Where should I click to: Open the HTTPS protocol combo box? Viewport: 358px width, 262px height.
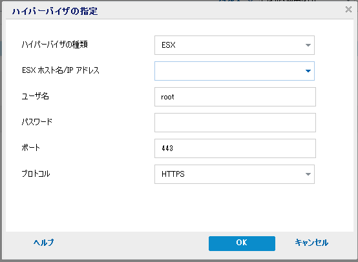click(235, 174)
